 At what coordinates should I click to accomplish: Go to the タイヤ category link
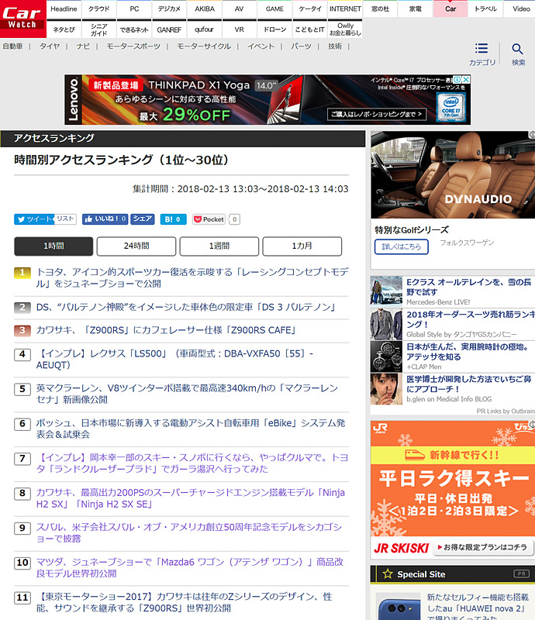50,46
